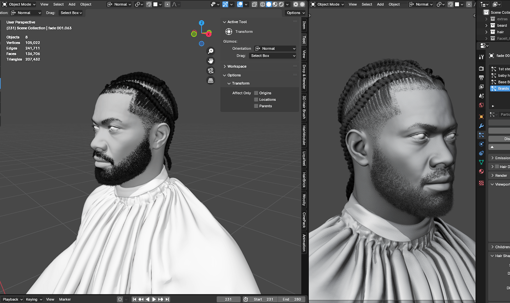
Task: Select the Modifier properties wrench icon
Action: [481, 126]
